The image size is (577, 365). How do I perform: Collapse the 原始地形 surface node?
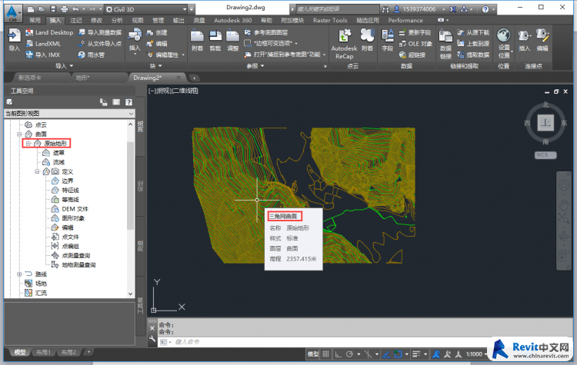pos(28,144)
